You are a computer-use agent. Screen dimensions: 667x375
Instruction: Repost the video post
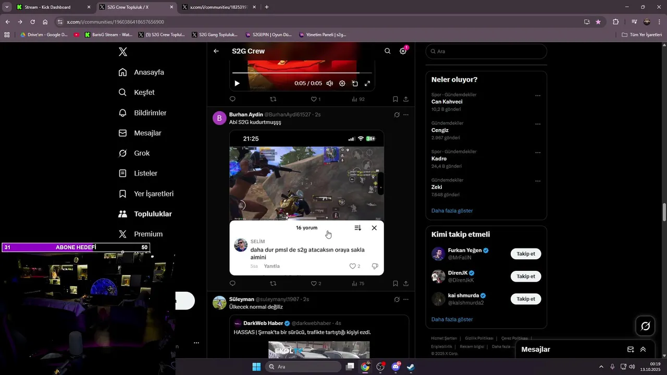[273, 99]
